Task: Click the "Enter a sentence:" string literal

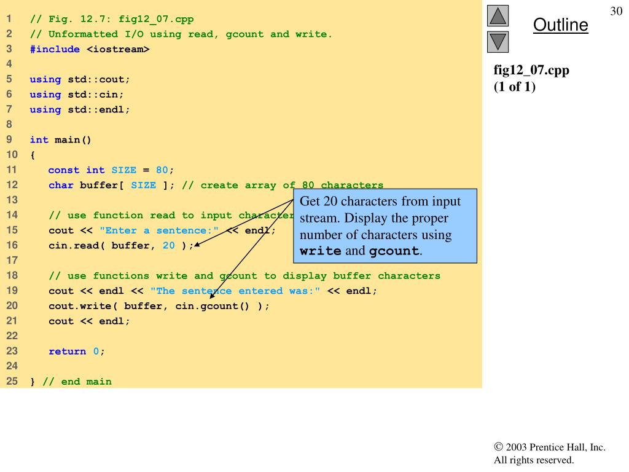Action: (x=159, y=230)
